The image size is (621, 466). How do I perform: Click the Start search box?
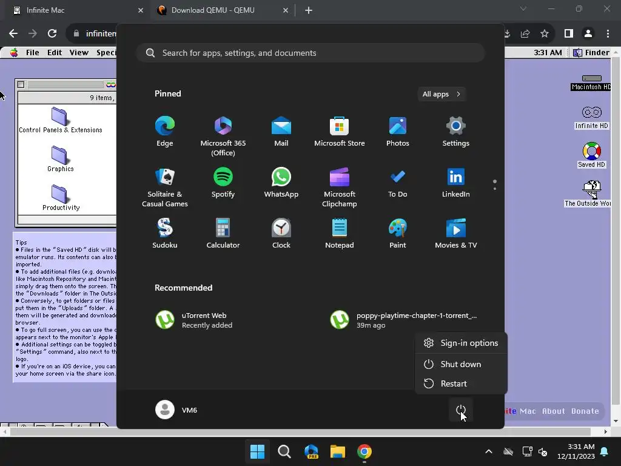310,53
